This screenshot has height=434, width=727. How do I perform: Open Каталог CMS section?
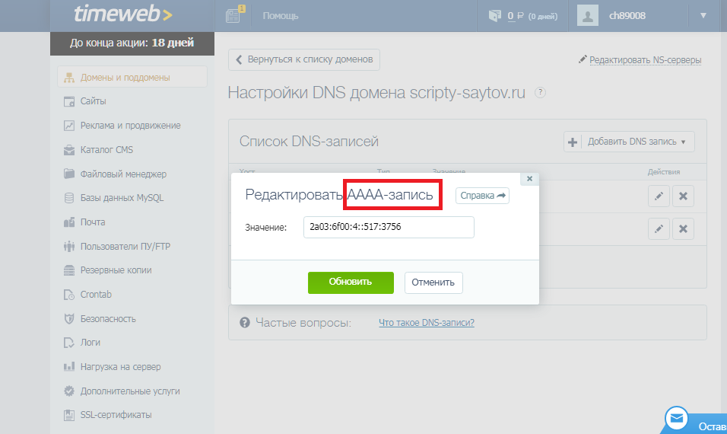pyautogui.click(x=106, y=149)
